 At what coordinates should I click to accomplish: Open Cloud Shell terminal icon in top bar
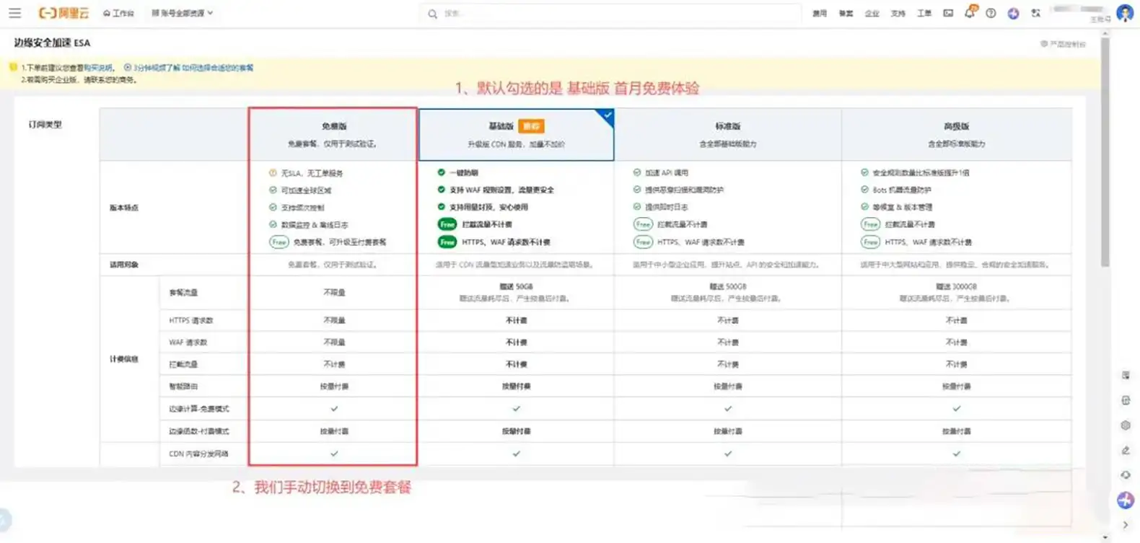point(948,13)
